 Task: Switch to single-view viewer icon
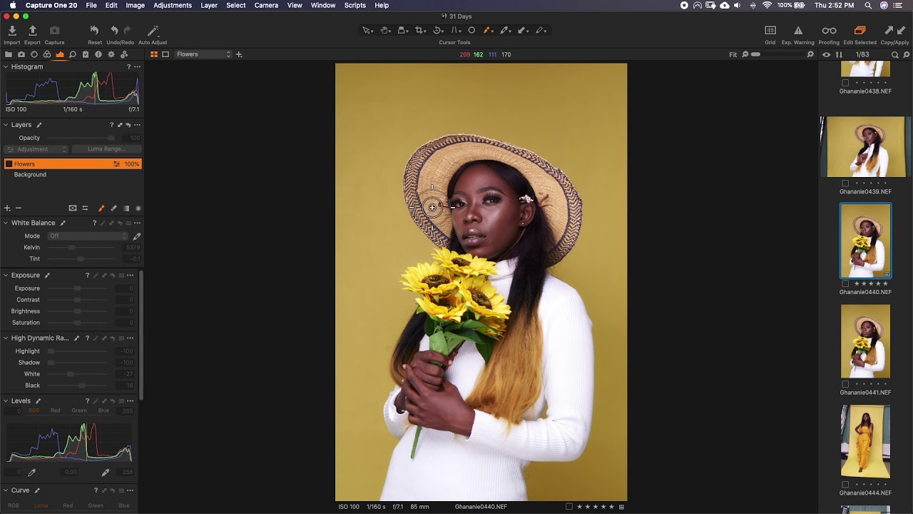pos(165,54)
